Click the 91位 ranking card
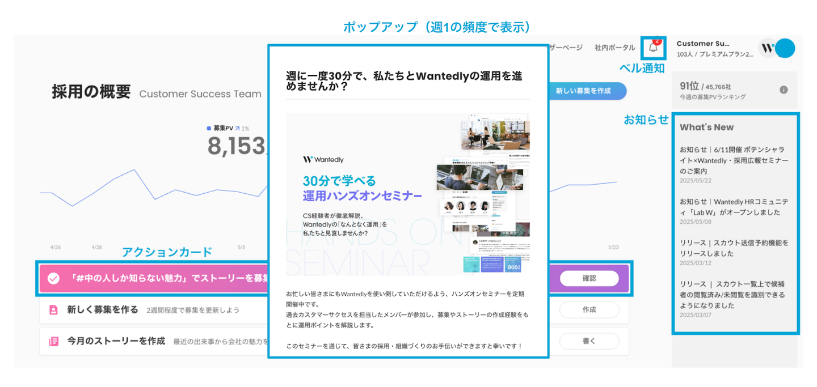The height and width of the screenshot is (387, 817). (x=734, y=91)
